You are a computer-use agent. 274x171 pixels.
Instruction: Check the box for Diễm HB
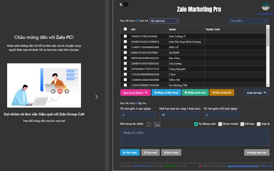click(x=125, y=80)
